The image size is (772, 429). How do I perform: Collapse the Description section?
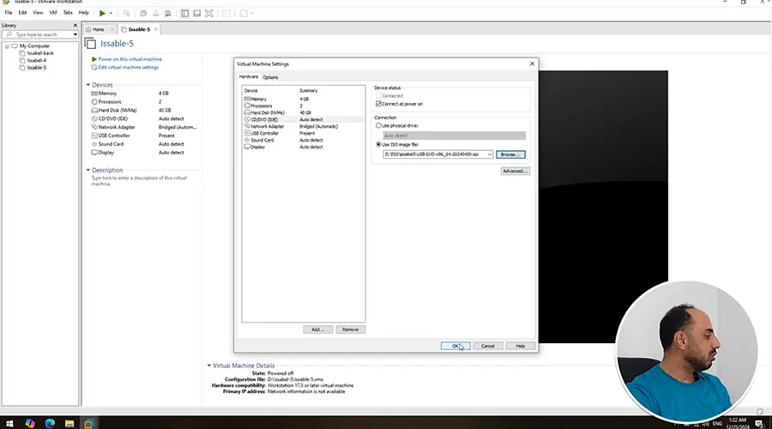tap(88, 170)
